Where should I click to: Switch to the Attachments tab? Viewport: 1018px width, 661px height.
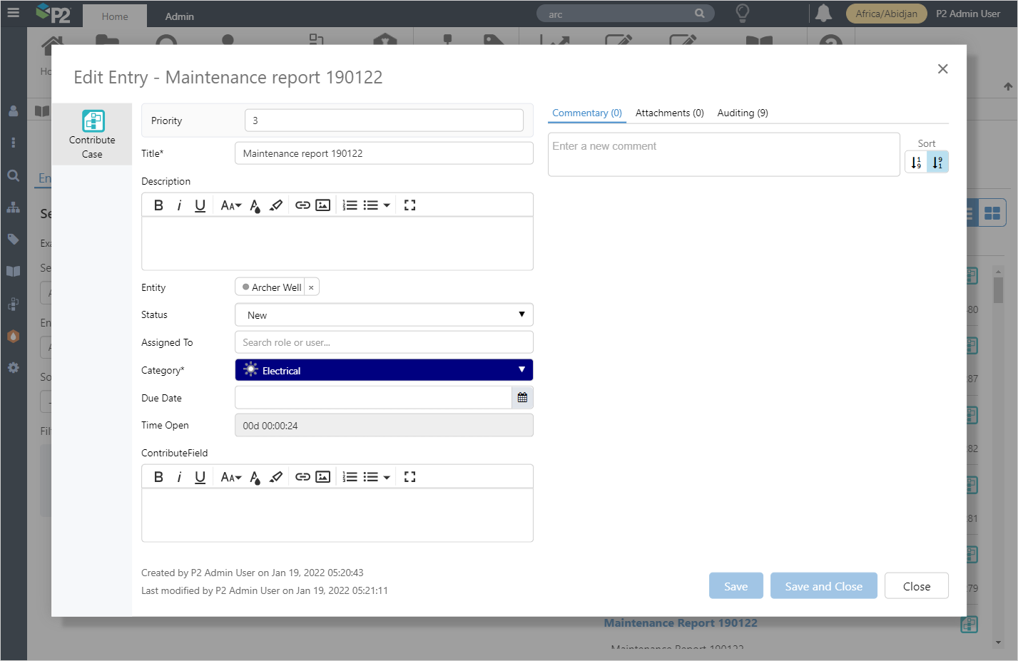click(669, 113)
